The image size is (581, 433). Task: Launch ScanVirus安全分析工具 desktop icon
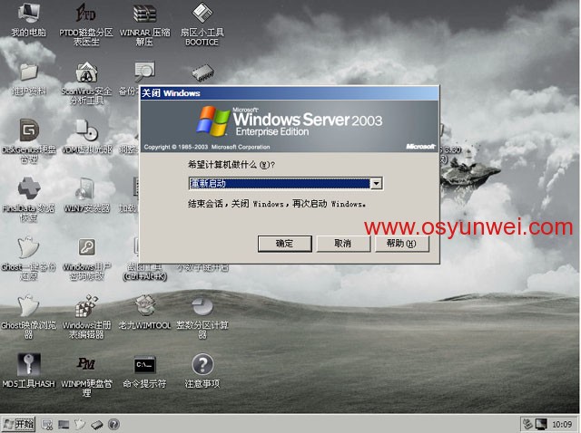pyautogui.click(x=86, y=82)
